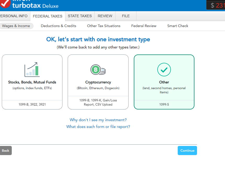Open the State Taxes tab
The height and width of the screenshot is (184, 225).
(x=80, y=16)
